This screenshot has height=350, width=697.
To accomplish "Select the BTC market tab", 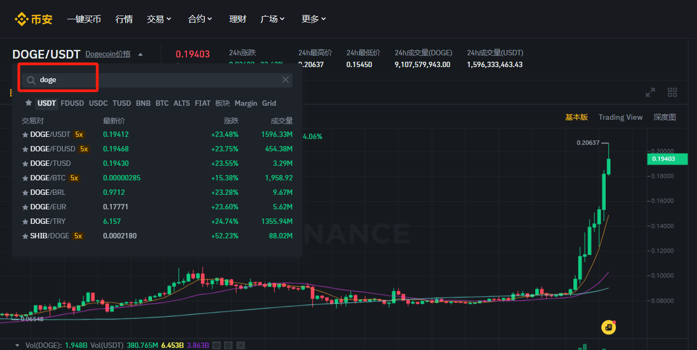I will [x=162, y=103].
